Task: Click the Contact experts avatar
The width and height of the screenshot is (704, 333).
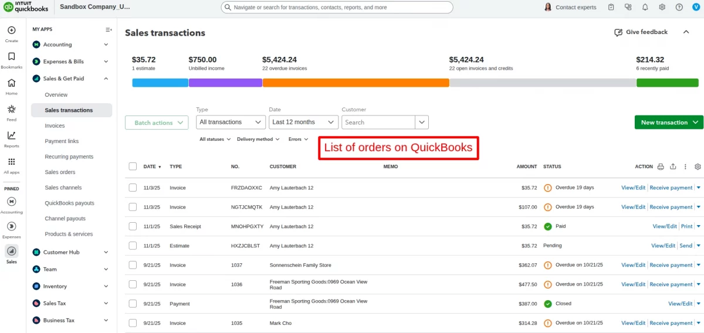Action: (548, 7)
